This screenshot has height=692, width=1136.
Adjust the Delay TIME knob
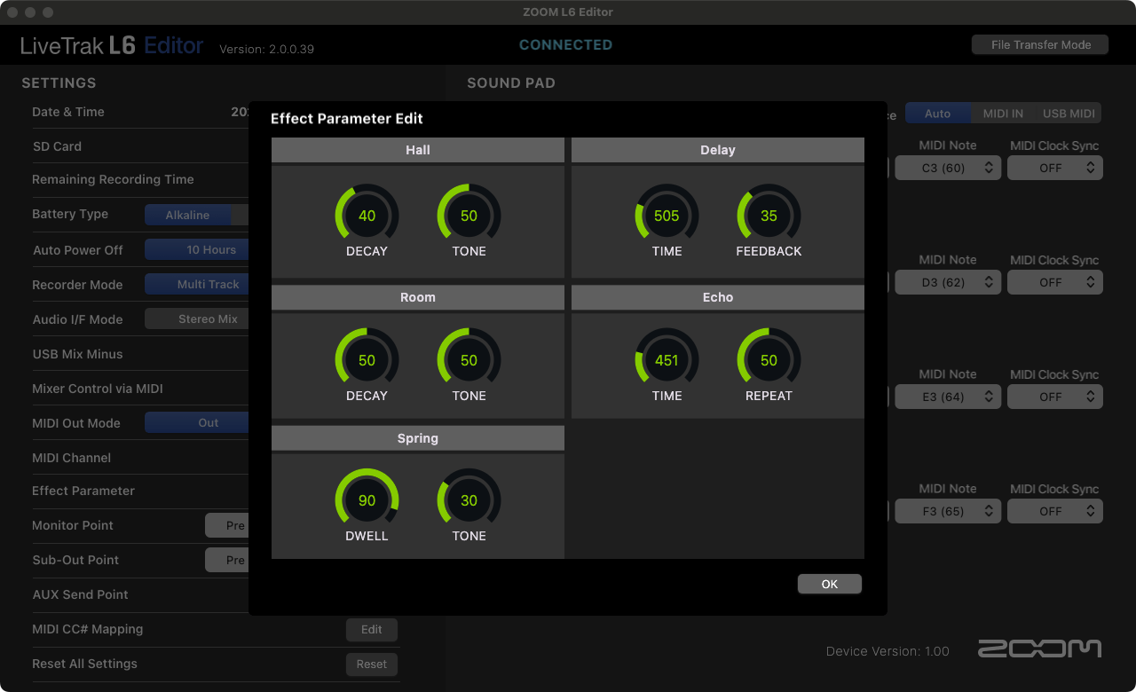pyautogui.click(x=667, y=216)
